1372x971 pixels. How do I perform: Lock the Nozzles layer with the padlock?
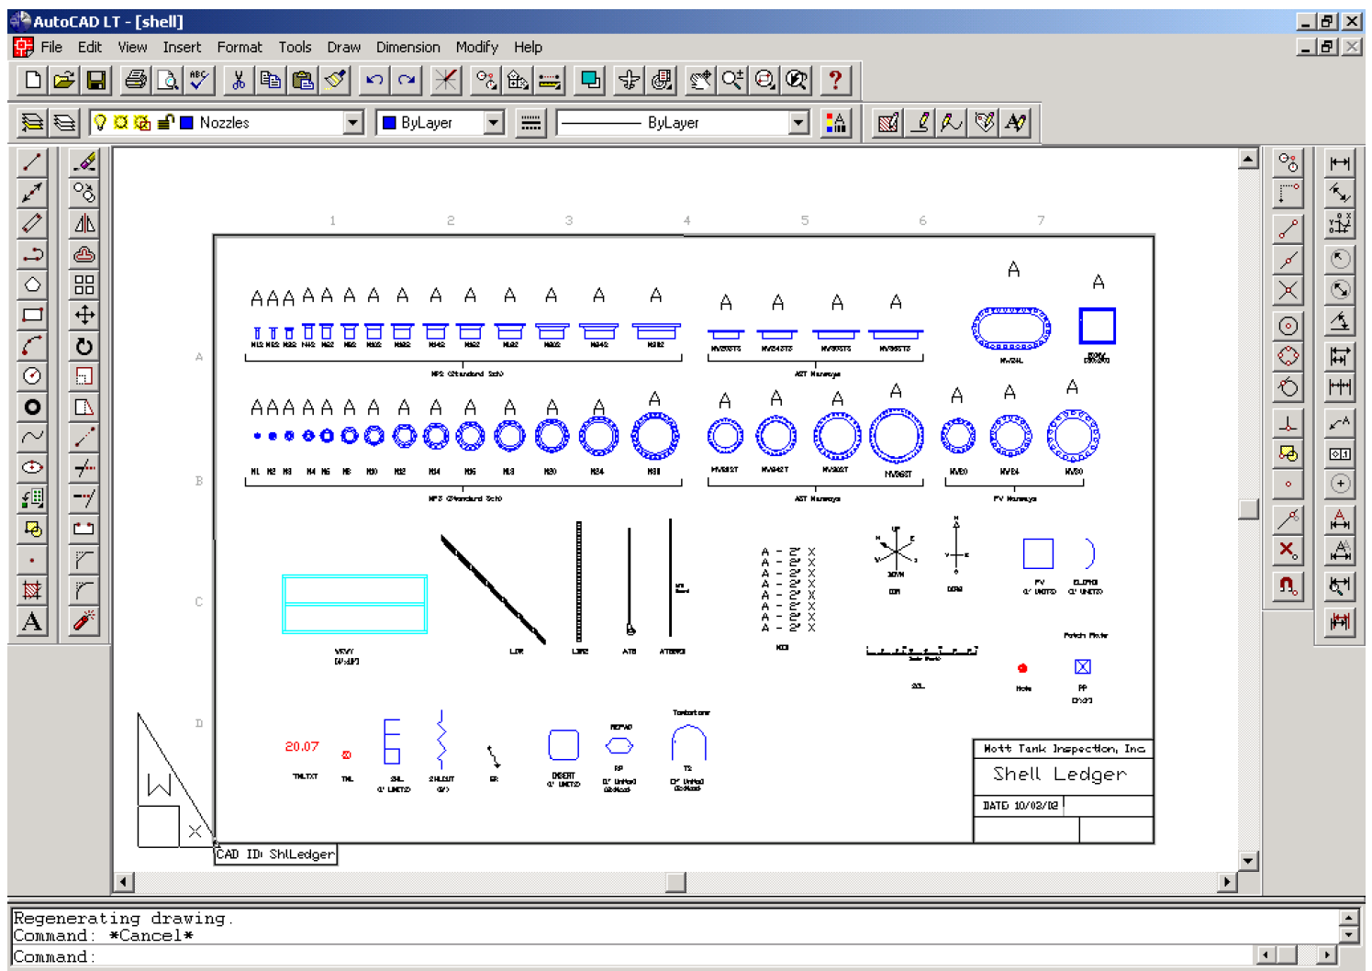coord(165,122)
